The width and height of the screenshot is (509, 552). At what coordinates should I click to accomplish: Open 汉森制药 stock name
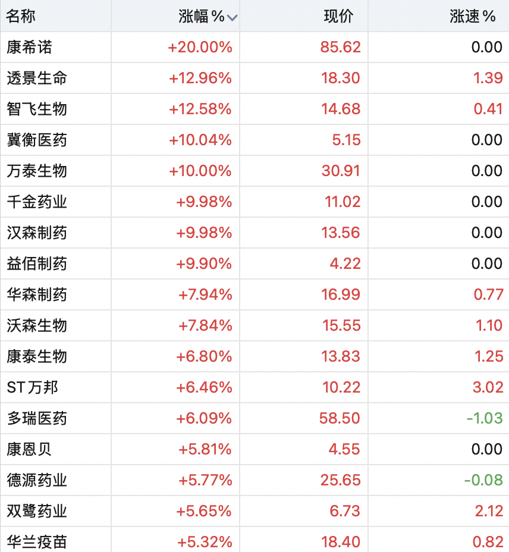(37, 233)
